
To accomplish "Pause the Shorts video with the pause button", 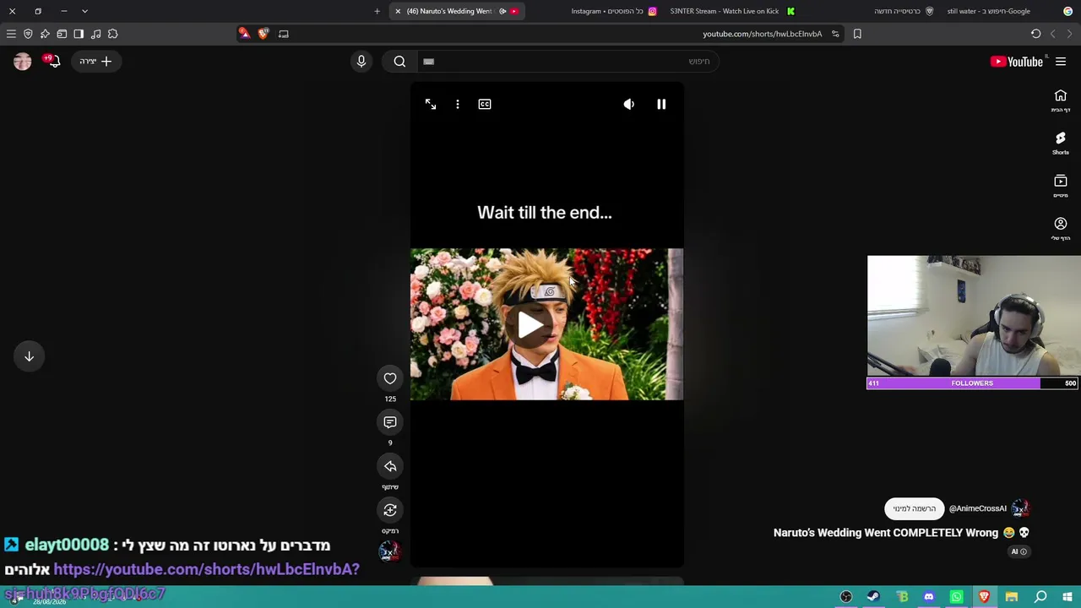I will [661, 104].
